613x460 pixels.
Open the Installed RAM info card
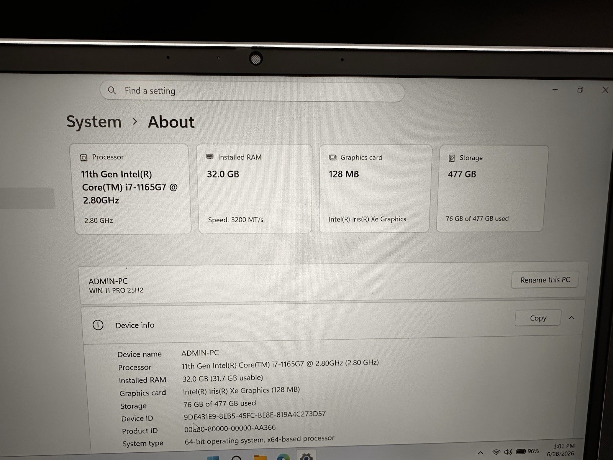255,189
